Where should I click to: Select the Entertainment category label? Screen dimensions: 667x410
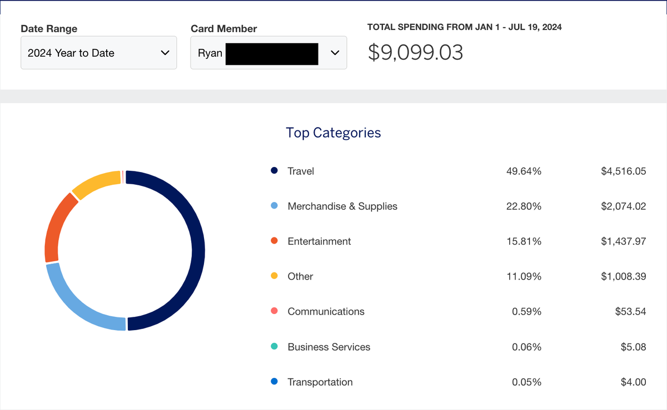point(319,241)
